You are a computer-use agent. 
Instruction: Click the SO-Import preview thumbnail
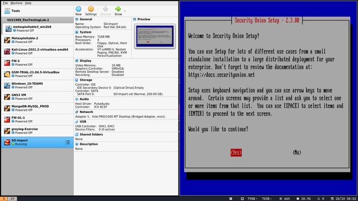(155, 36)
